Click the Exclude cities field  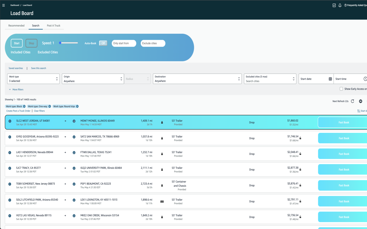[x=153, y=43]
